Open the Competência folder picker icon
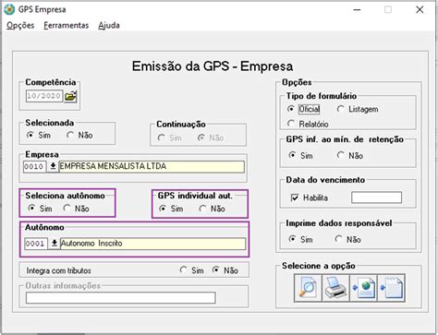 [x=70, y=97]
